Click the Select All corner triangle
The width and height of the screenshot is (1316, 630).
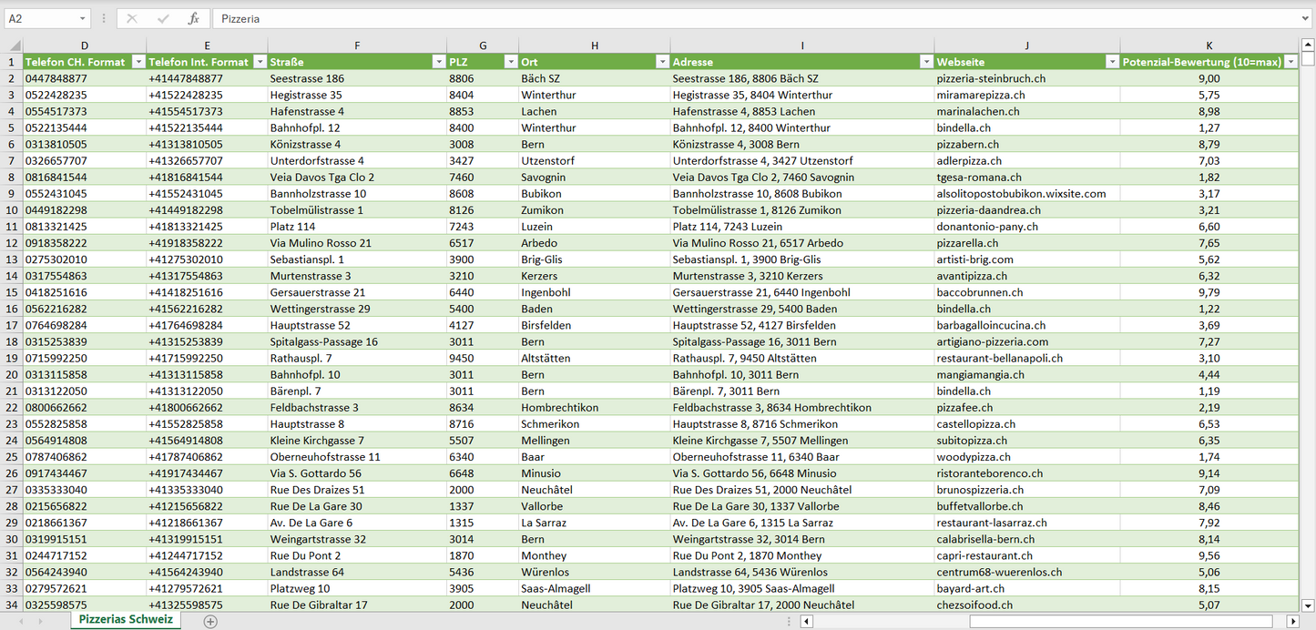click(14, 46)
